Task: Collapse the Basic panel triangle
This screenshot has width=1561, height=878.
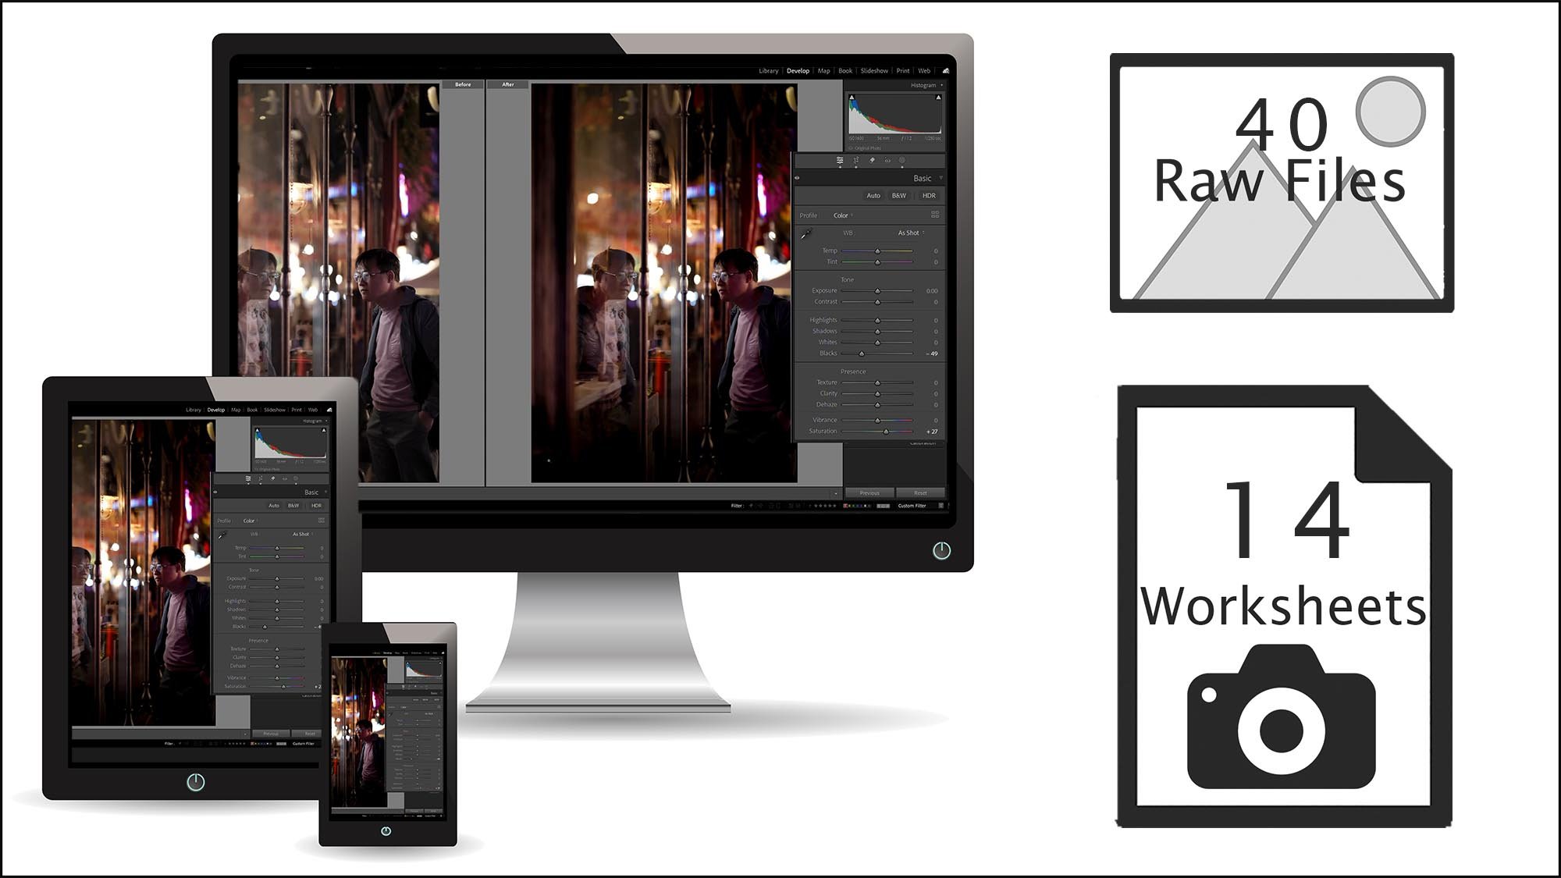Action: tap(941, 178)
